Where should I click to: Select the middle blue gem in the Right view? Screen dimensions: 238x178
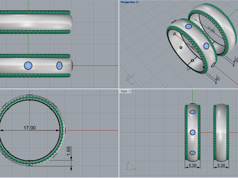point(192,133)
